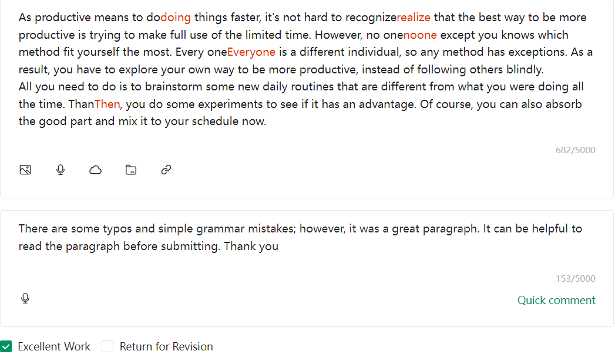The height and width of the screenshot is (361, 615).
Task: Uncheck the Excellent Work checkbox
Action: tap(6, 346)
